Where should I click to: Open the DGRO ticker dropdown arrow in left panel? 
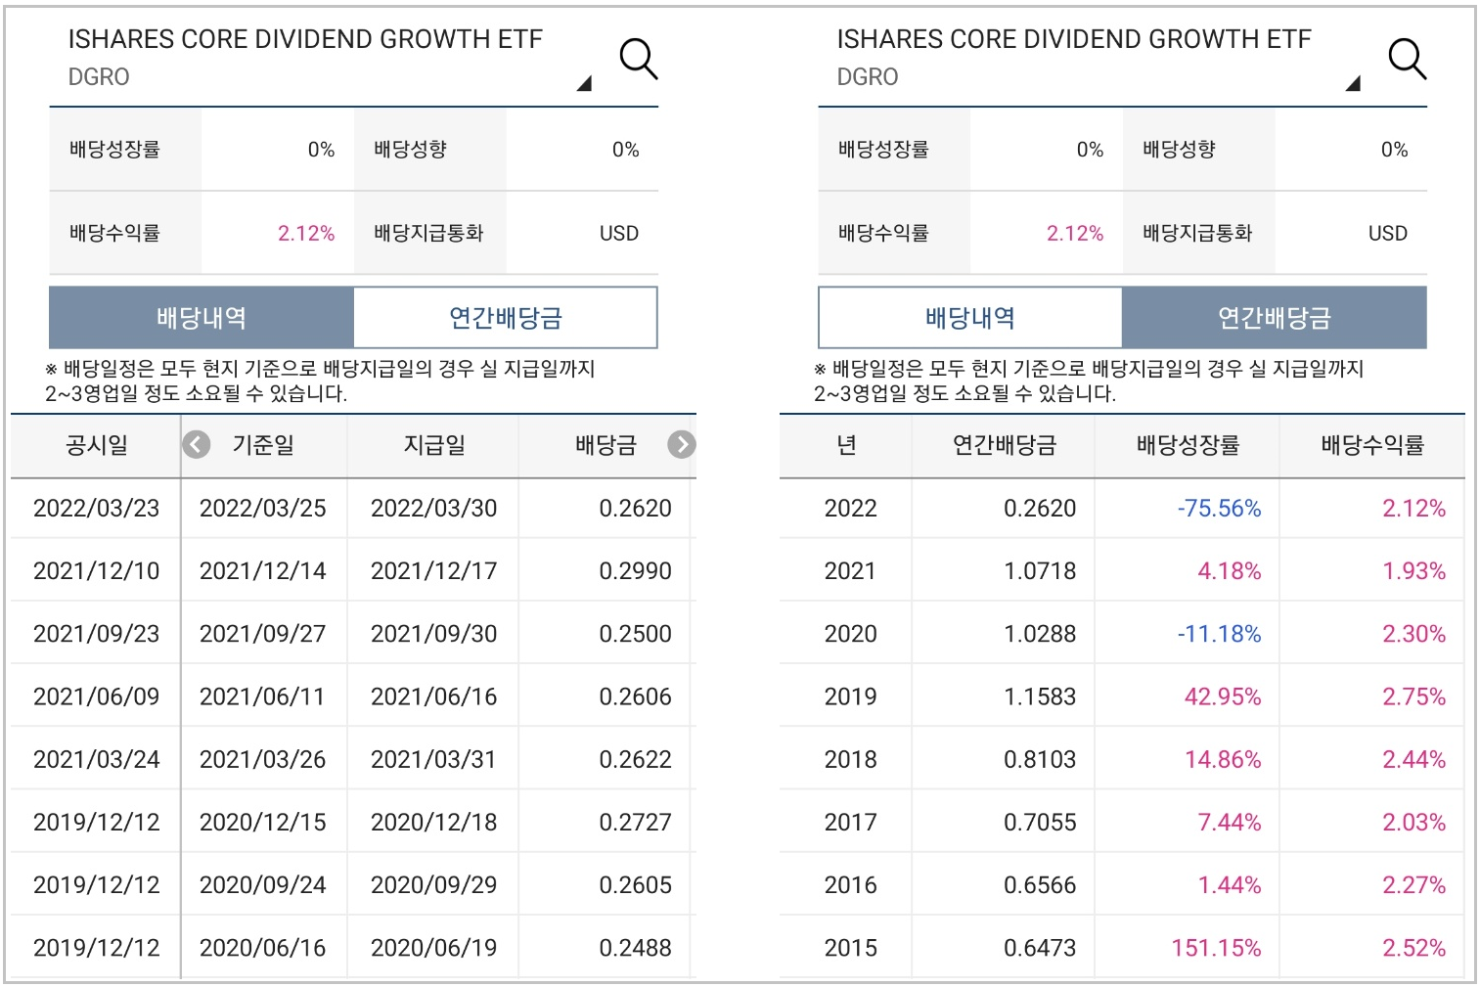[584, 83]
